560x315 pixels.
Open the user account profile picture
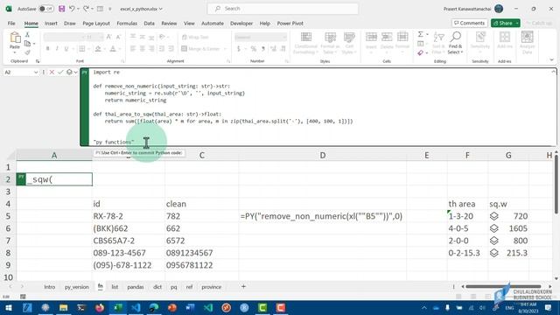tap(499, 9)
